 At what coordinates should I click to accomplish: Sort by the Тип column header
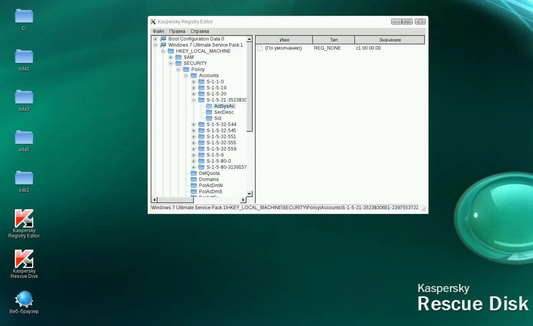point(334,40)
